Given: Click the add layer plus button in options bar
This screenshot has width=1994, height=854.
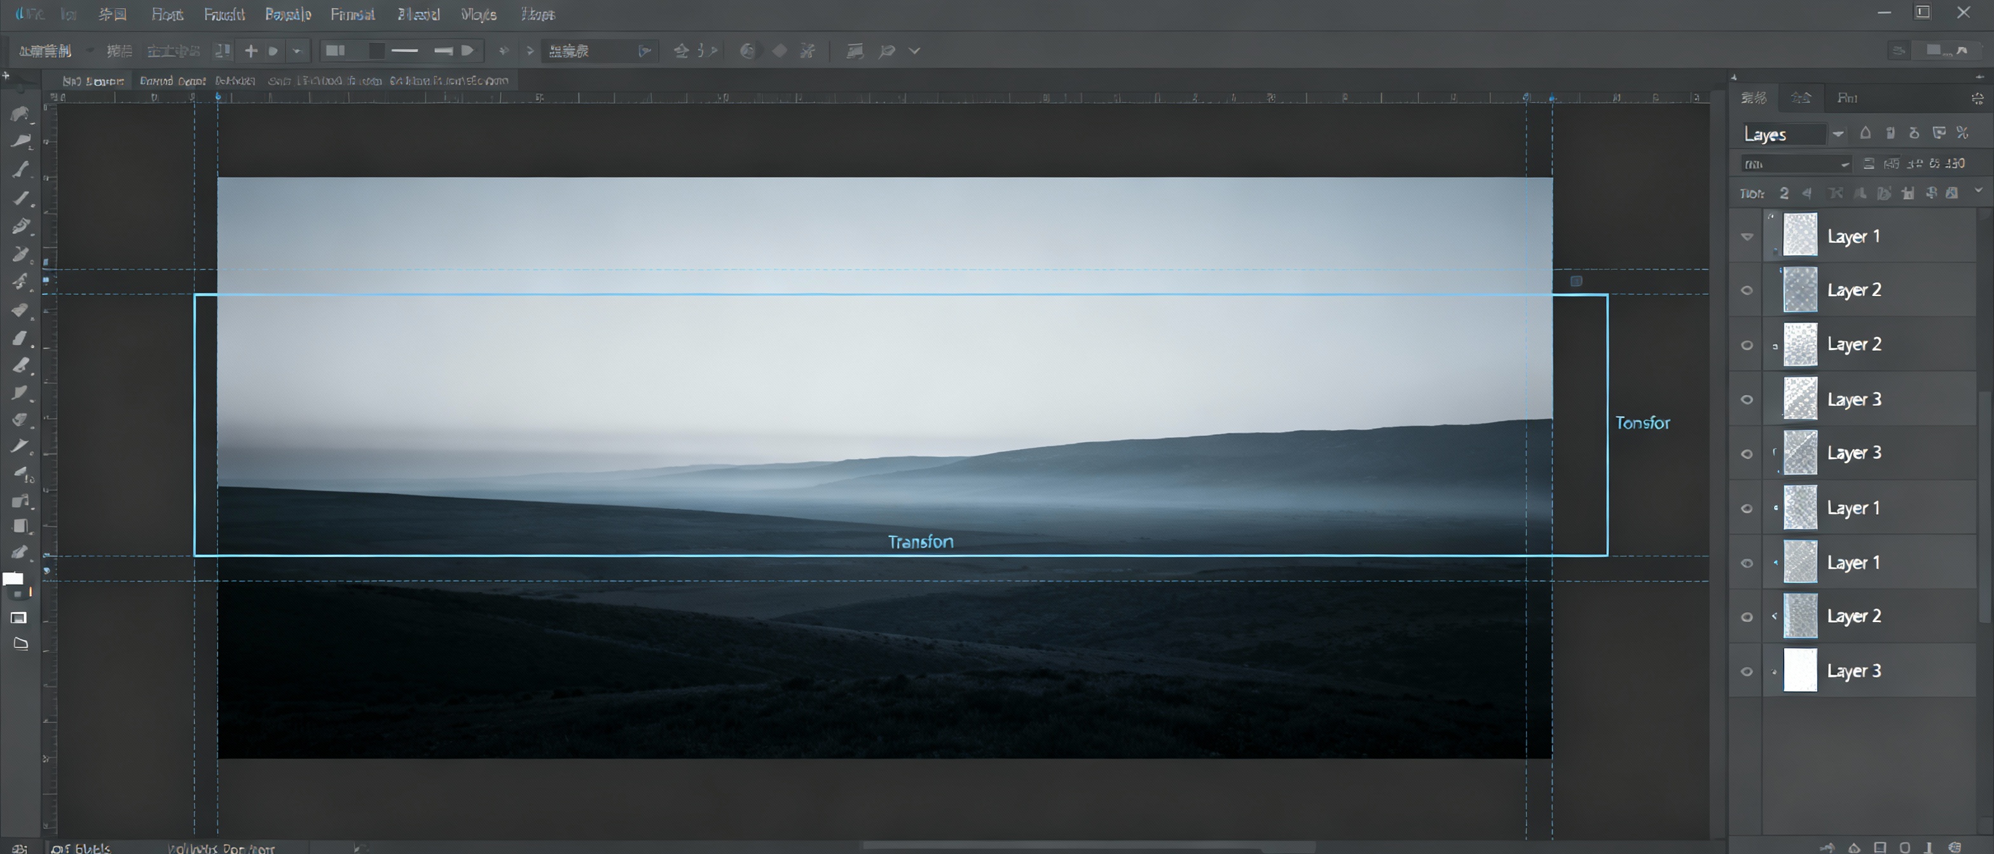Looking at the screenshot, I should [x=251, y=50].
